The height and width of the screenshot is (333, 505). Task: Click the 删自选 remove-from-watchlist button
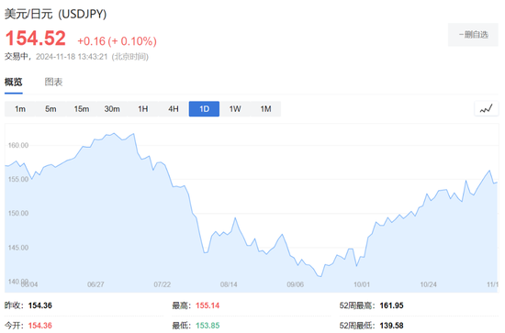click(x=473, y=35)
